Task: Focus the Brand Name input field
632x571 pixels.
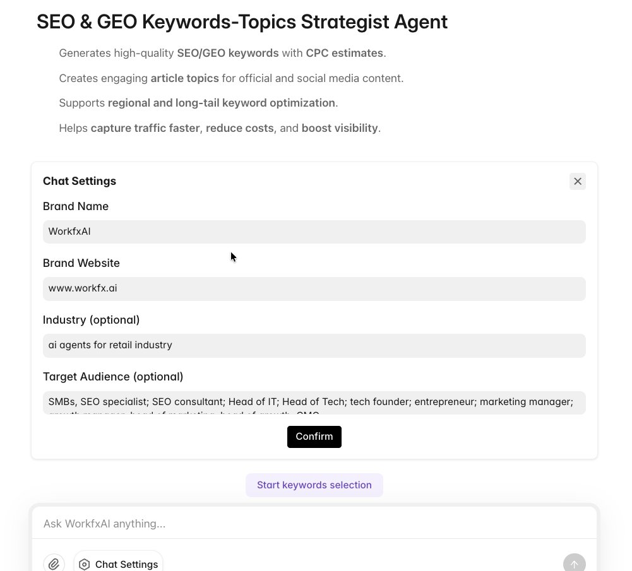Action: [x=314, y=232]
